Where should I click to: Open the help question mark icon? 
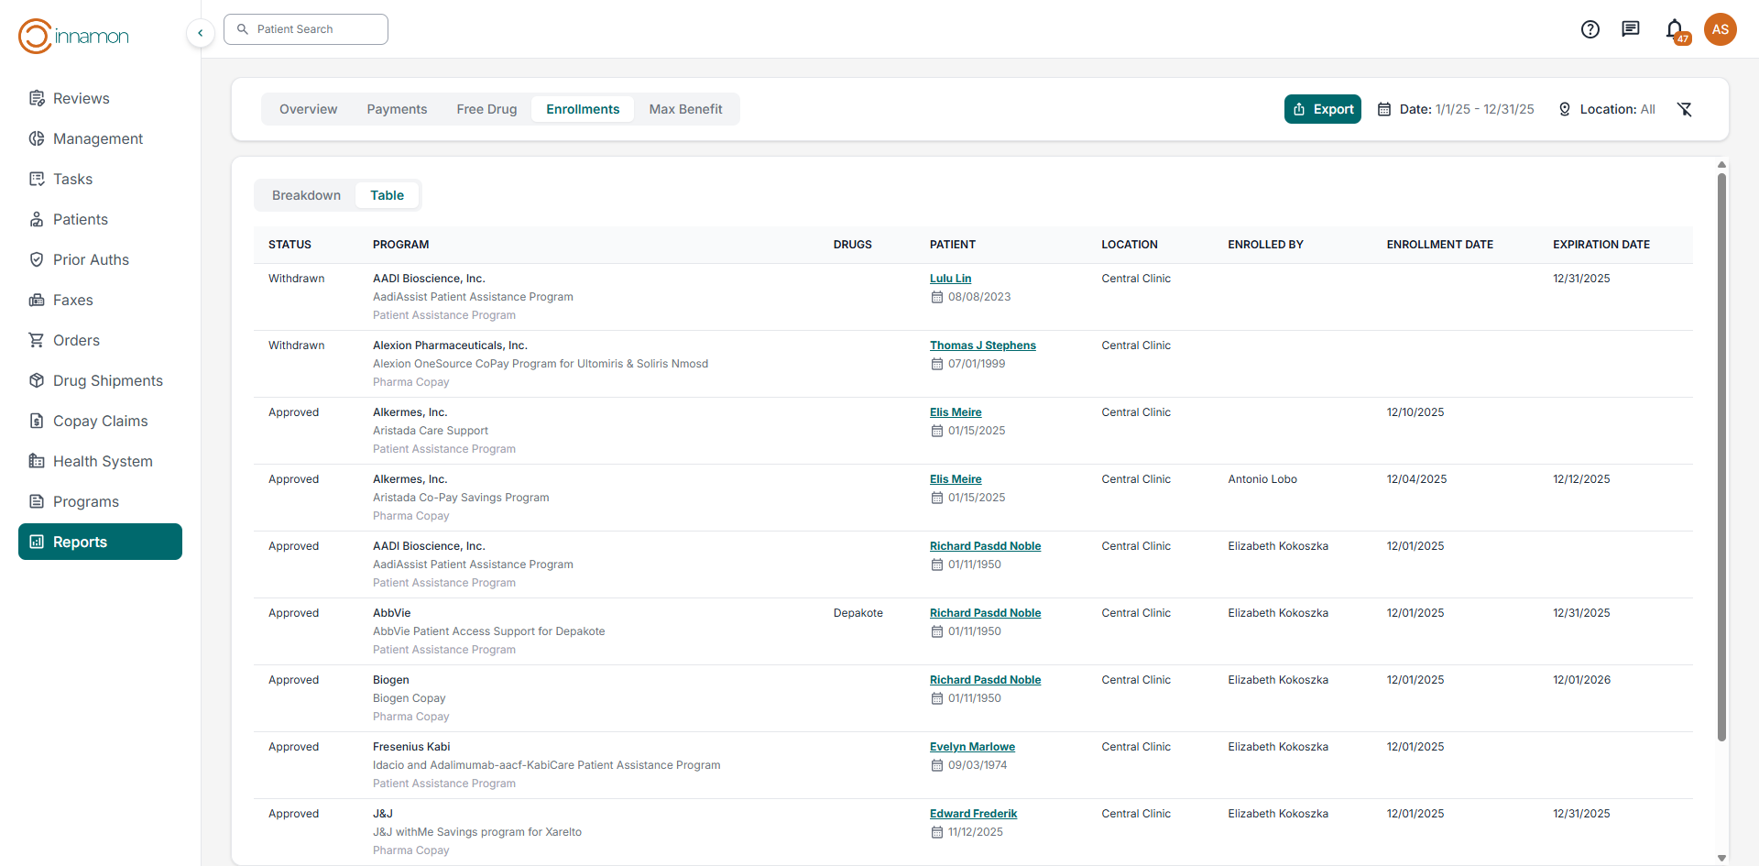click(x=1590, y=29)
